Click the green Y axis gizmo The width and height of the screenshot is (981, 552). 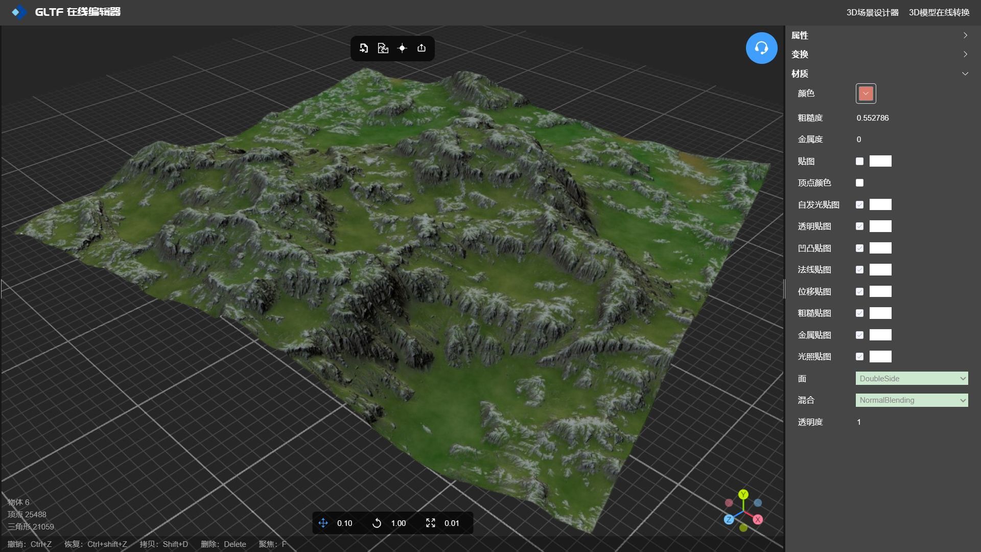tap(743, 494)
